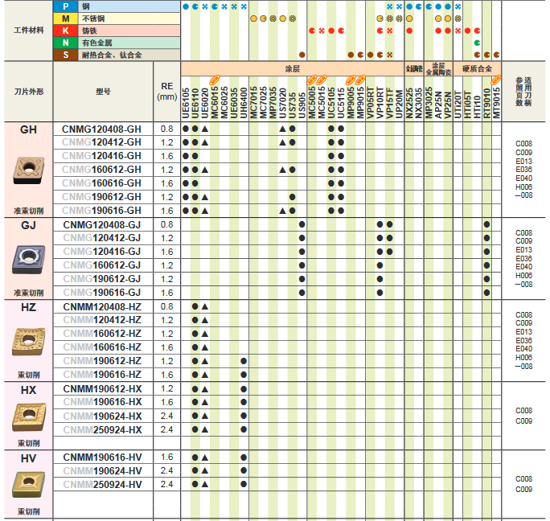550x521 pixels.
Task: Click the HZ heavy-cutting insert image
Action: tap(28, 342)
